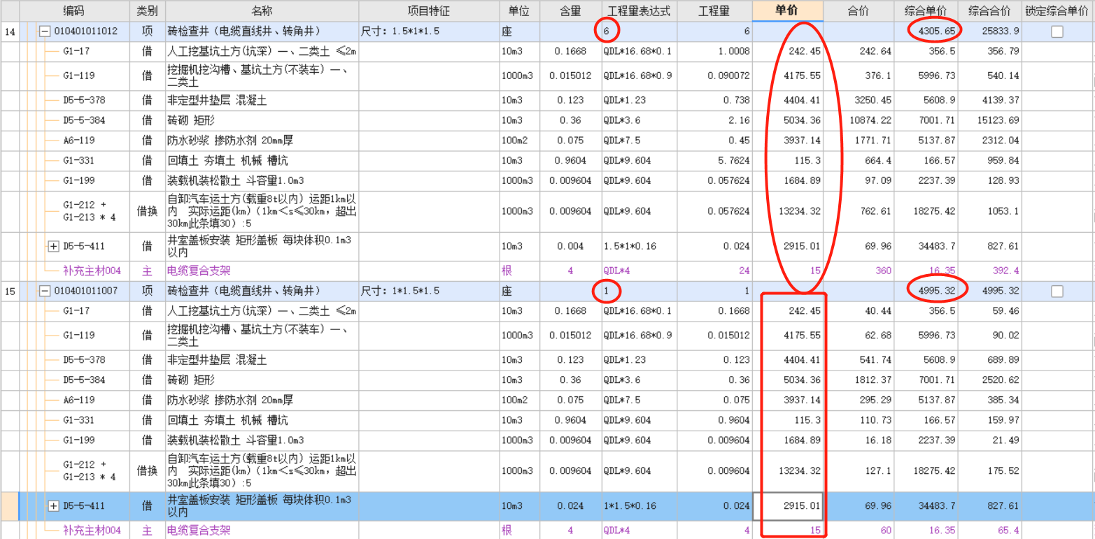
Task: Click the 名称 column header
Action: point(262,10)
